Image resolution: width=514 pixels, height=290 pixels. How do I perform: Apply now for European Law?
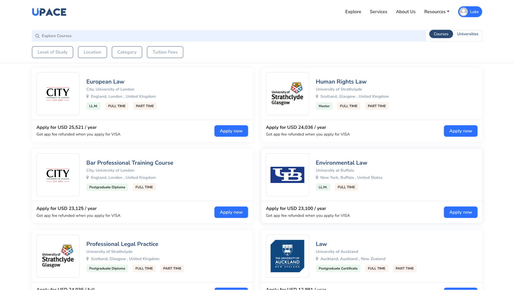coord(231,131)
